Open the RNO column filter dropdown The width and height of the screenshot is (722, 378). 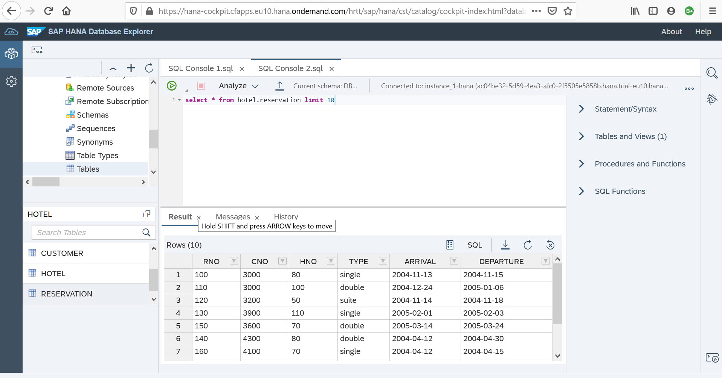pyautogui.click(x=234, y=261)
